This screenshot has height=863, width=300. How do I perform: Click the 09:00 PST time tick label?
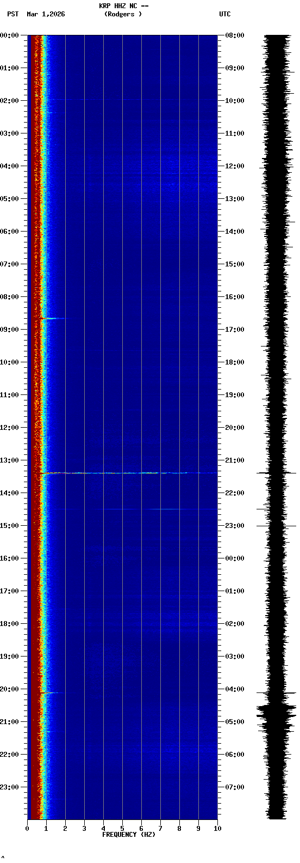(9, 330)
